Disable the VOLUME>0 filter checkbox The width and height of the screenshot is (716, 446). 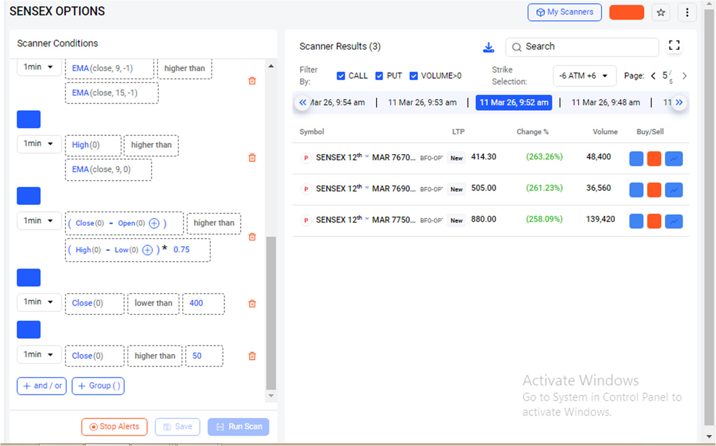[413, 76]
